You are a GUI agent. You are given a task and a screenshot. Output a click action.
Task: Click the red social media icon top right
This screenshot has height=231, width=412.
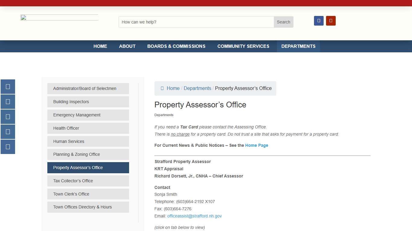[x=331, y=20]
